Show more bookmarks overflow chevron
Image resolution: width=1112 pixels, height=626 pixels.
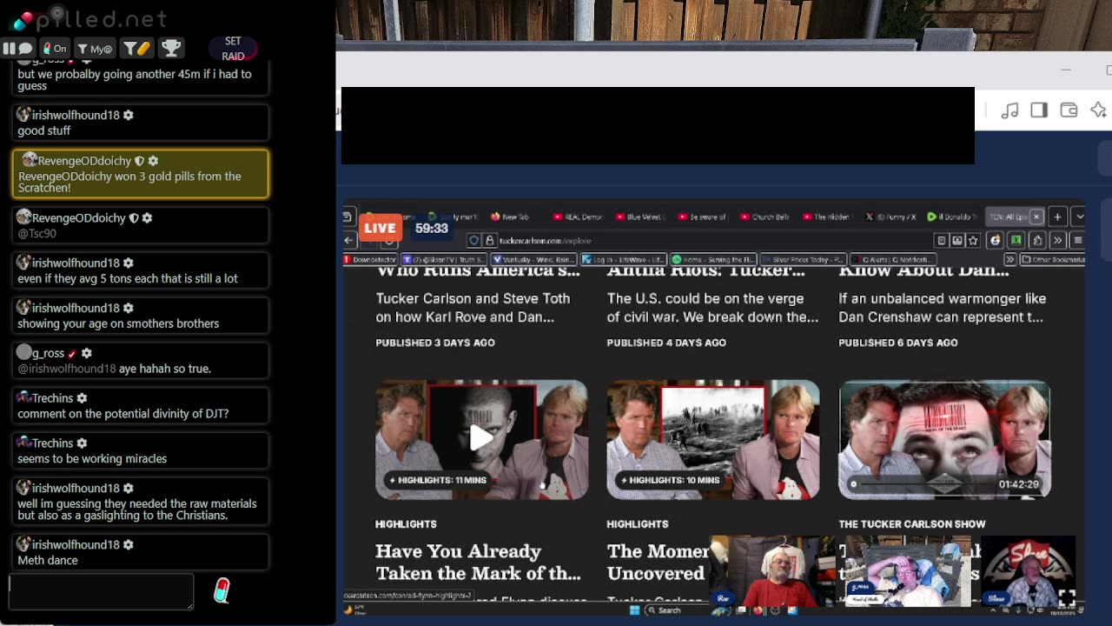pos(1009,259)
